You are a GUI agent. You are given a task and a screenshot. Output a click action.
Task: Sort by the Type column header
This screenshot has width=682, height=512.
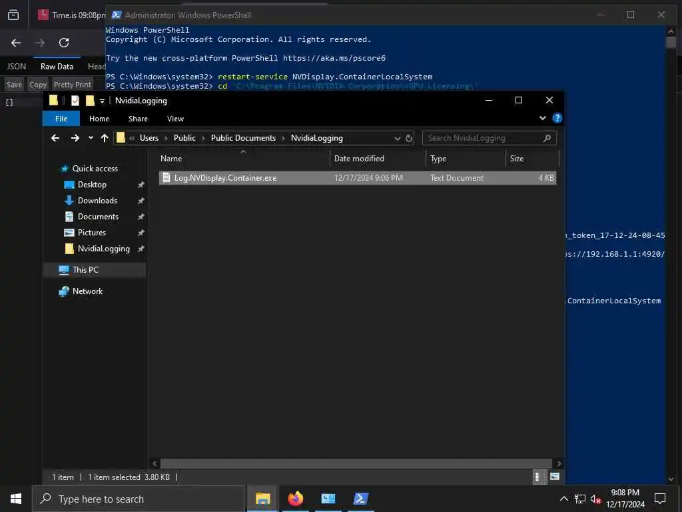466,159
